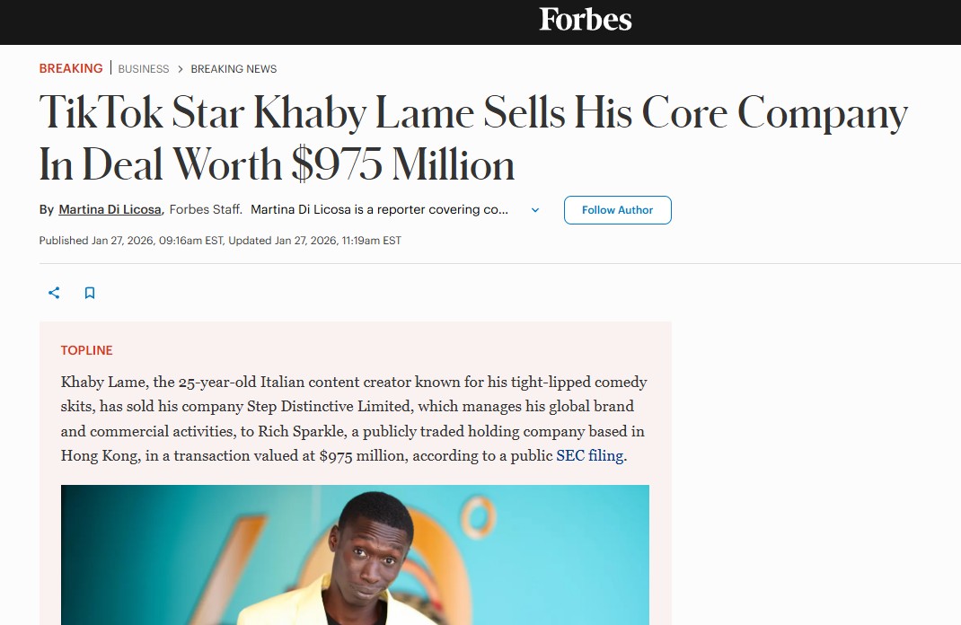Click the red BREAKING label

point(71,69)
